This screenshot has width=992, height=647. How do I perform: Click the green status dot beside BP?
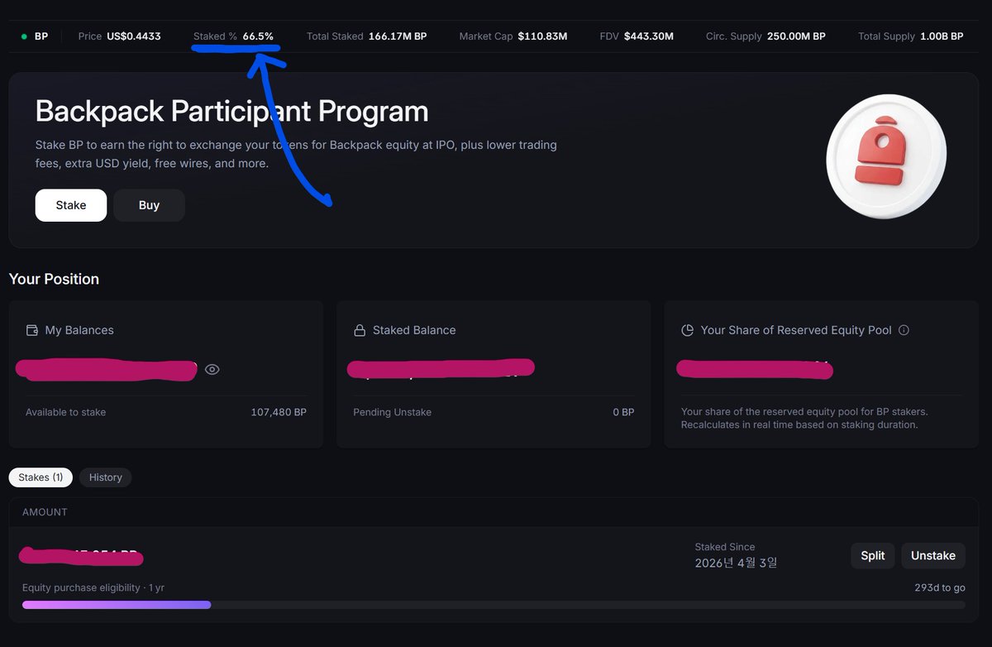pos(24,36)
